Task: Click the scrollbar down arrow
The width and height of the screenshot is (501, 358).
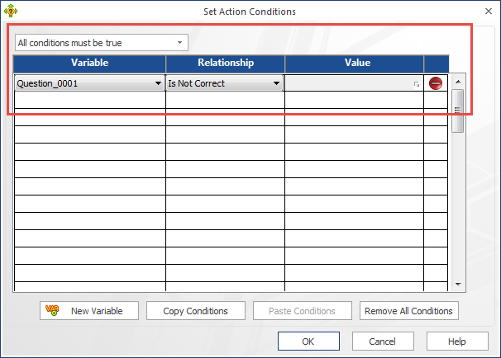Action: click(x=458, y=285)
